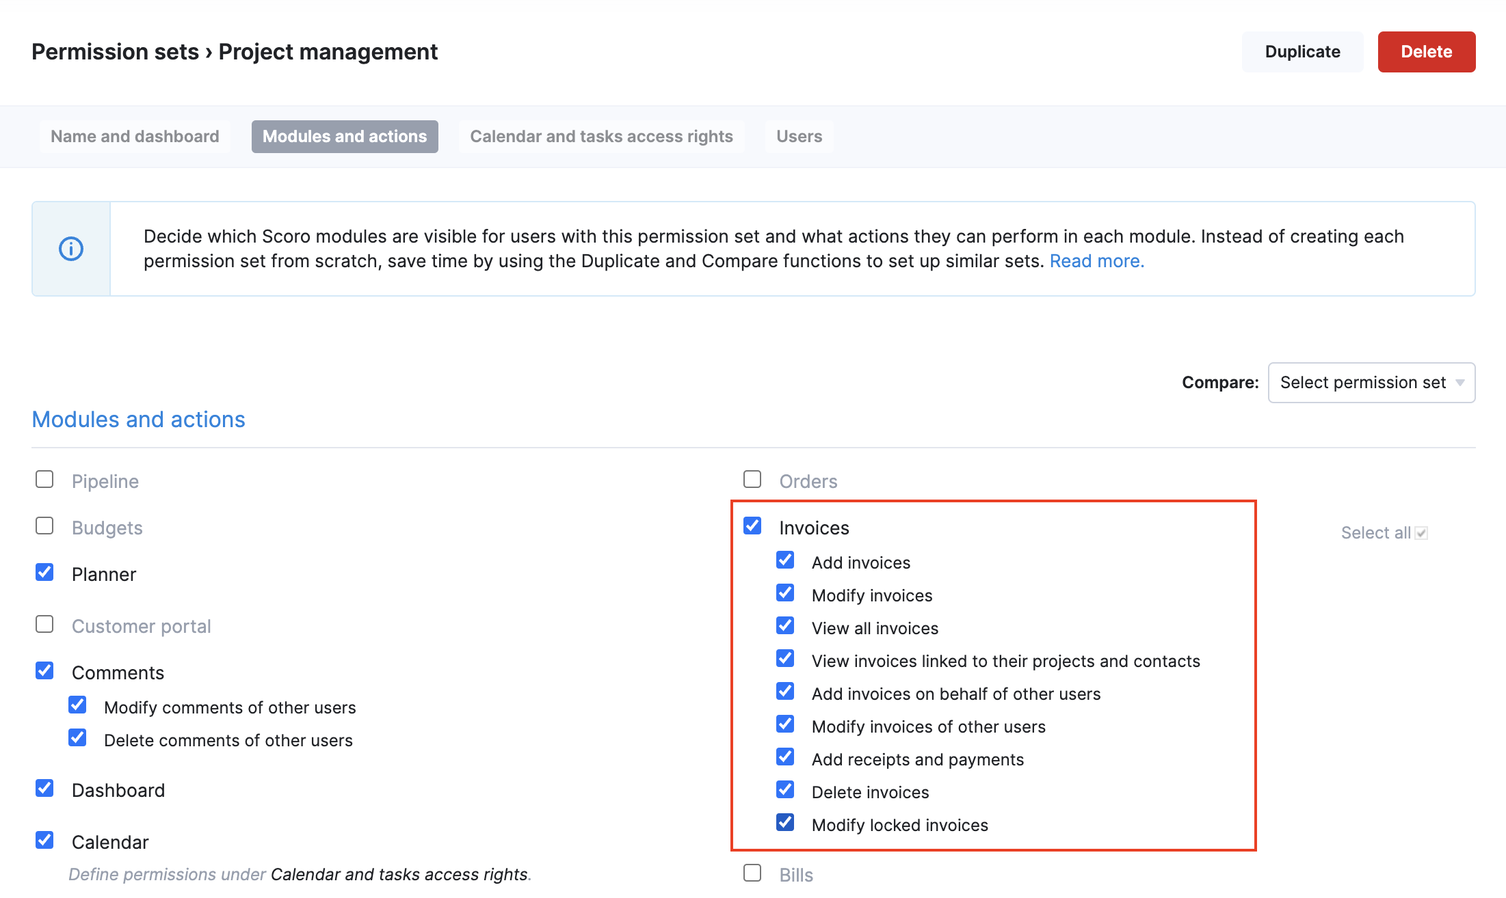The image size is (1506, 898).
Task: Uncheck the Dashboard module checkbox
Action: tap(44, 789)
